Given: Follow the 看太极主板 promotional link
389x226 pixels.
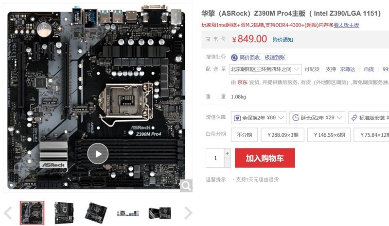Looking at the screenshot, I should (x=346, y=25).
